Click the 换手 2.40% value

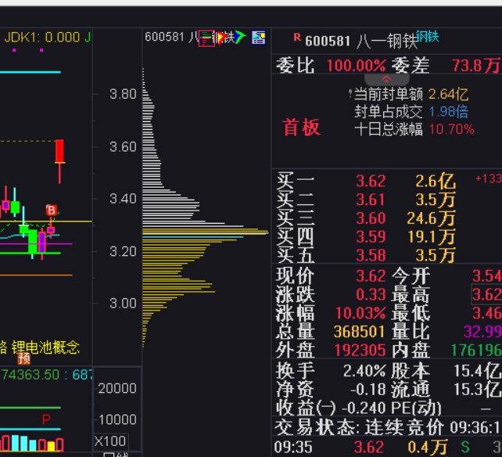coord(364,371)
